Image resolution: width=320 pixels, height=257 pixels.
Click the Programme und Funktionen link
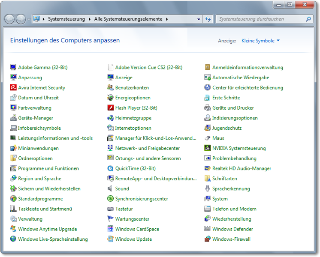point(48,168)
